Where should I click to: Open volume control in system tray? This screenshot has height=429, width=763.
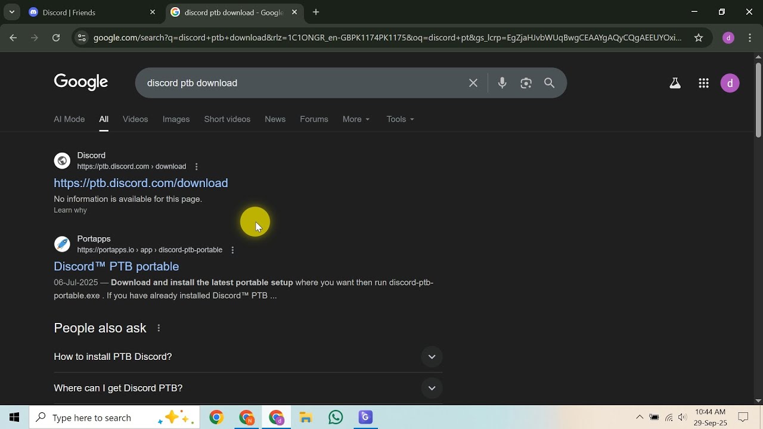[x=683, y=417]
